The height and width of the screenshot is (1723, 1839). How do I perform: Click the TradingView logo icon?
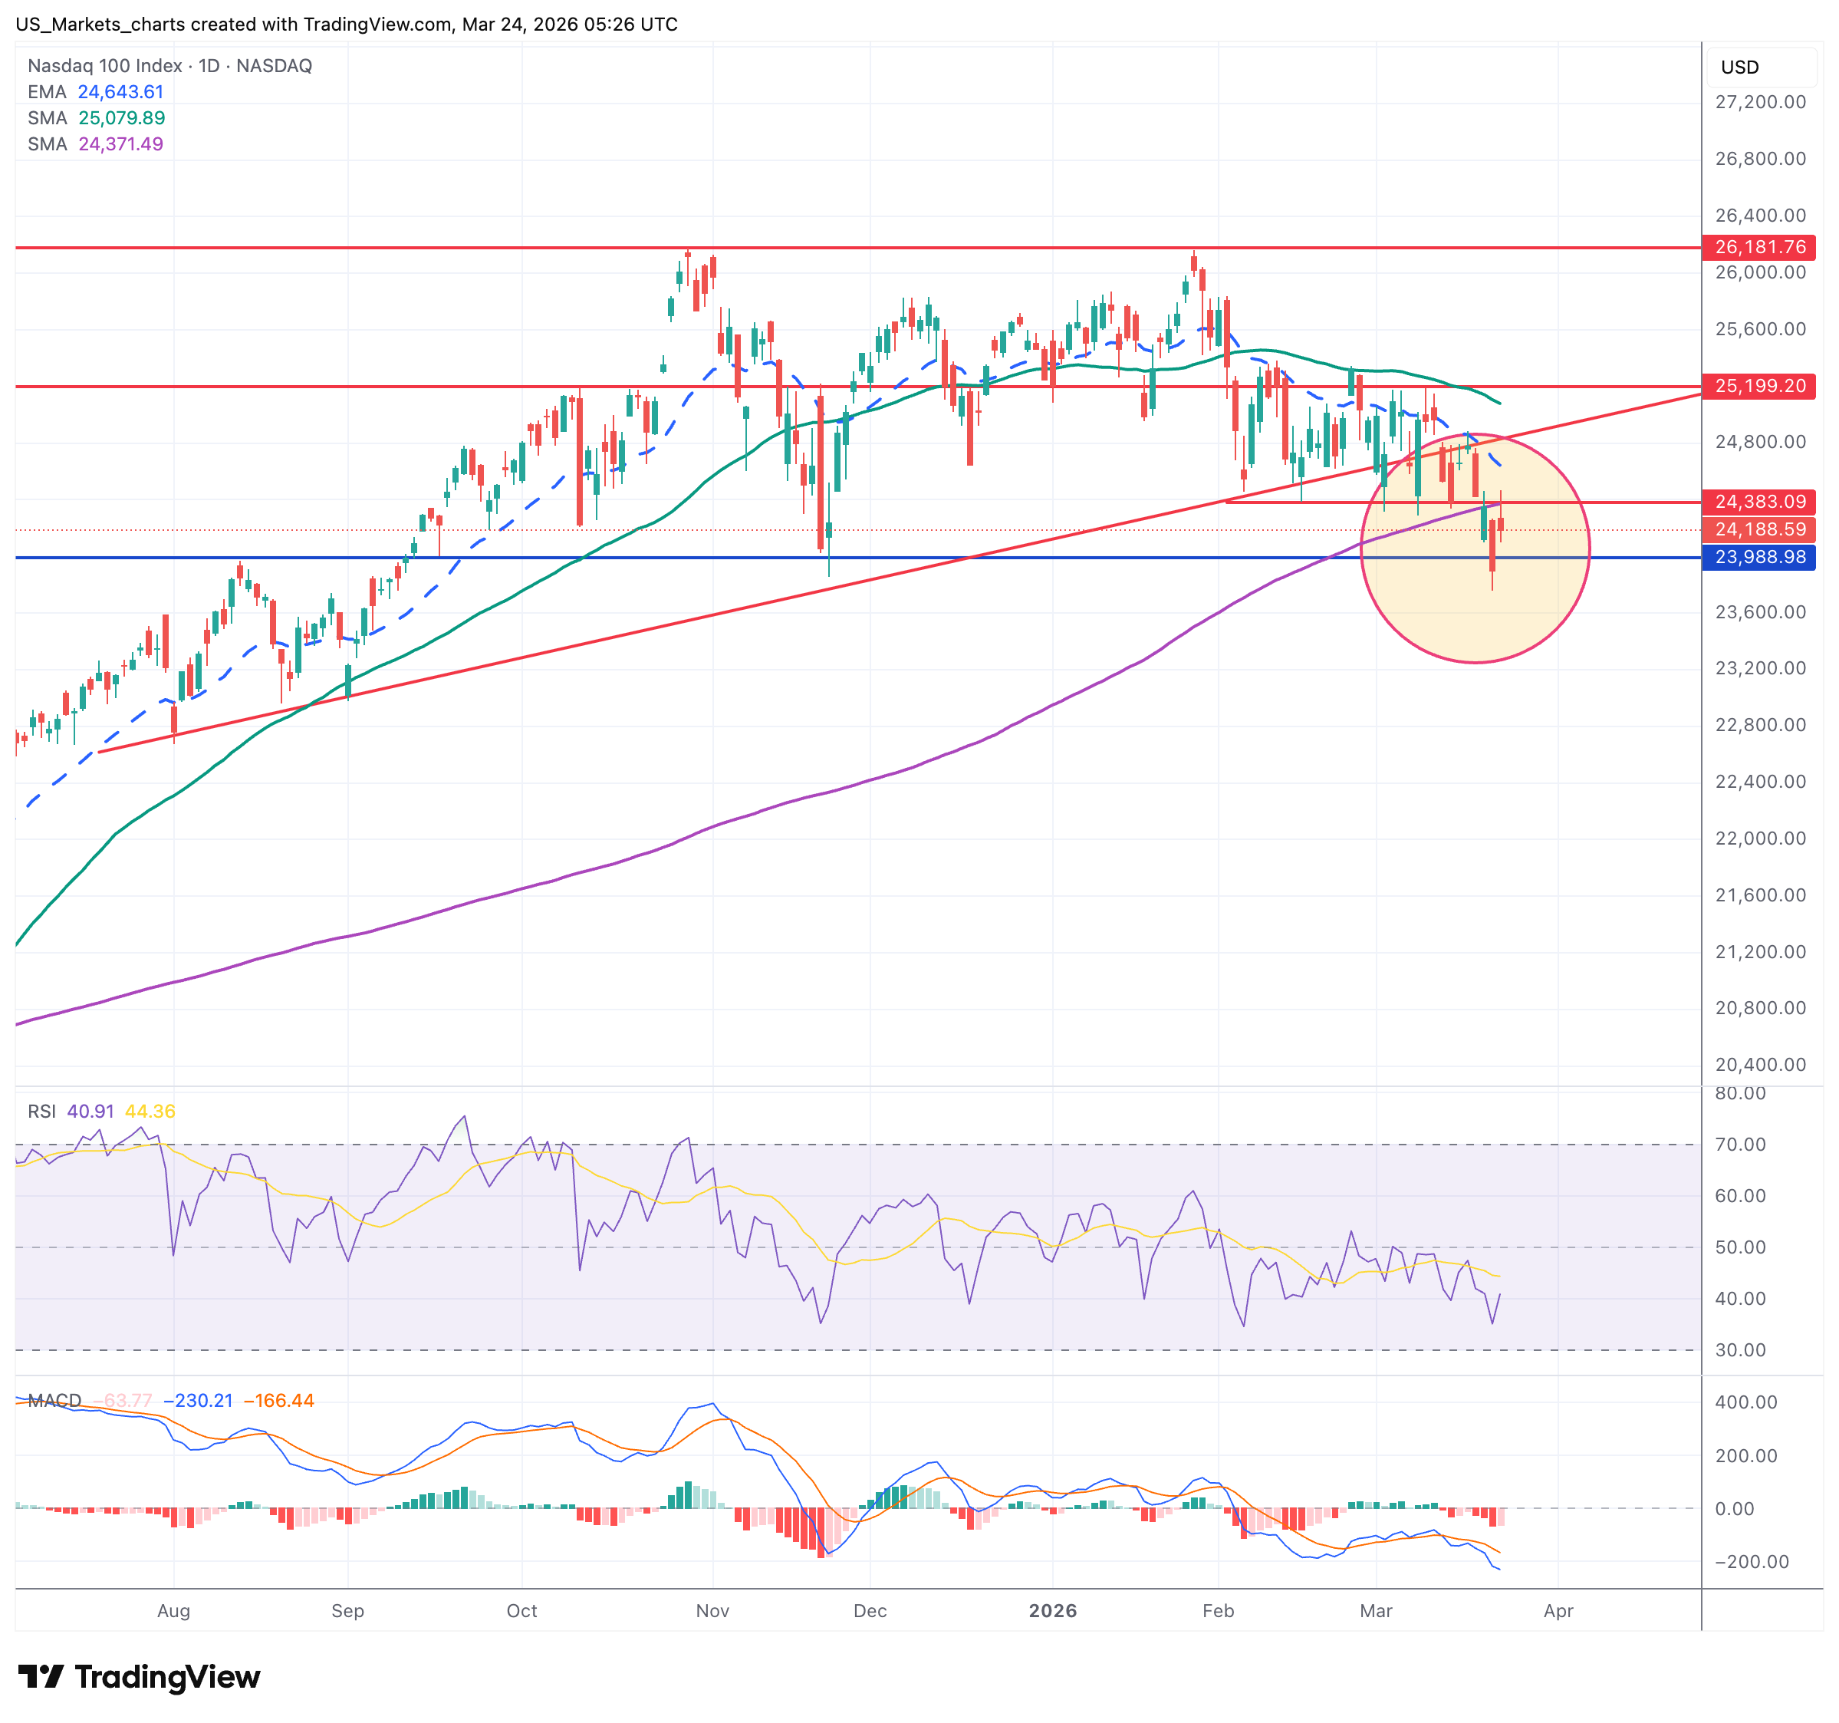pos(41,1675)
